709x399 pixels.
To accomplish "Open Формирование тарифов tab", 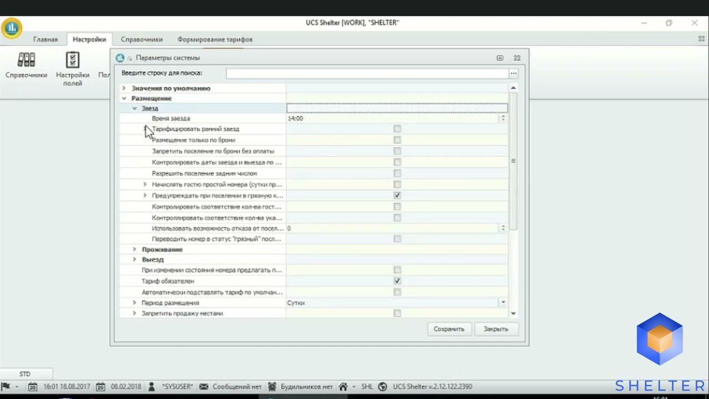I will [x=215, y=39].
